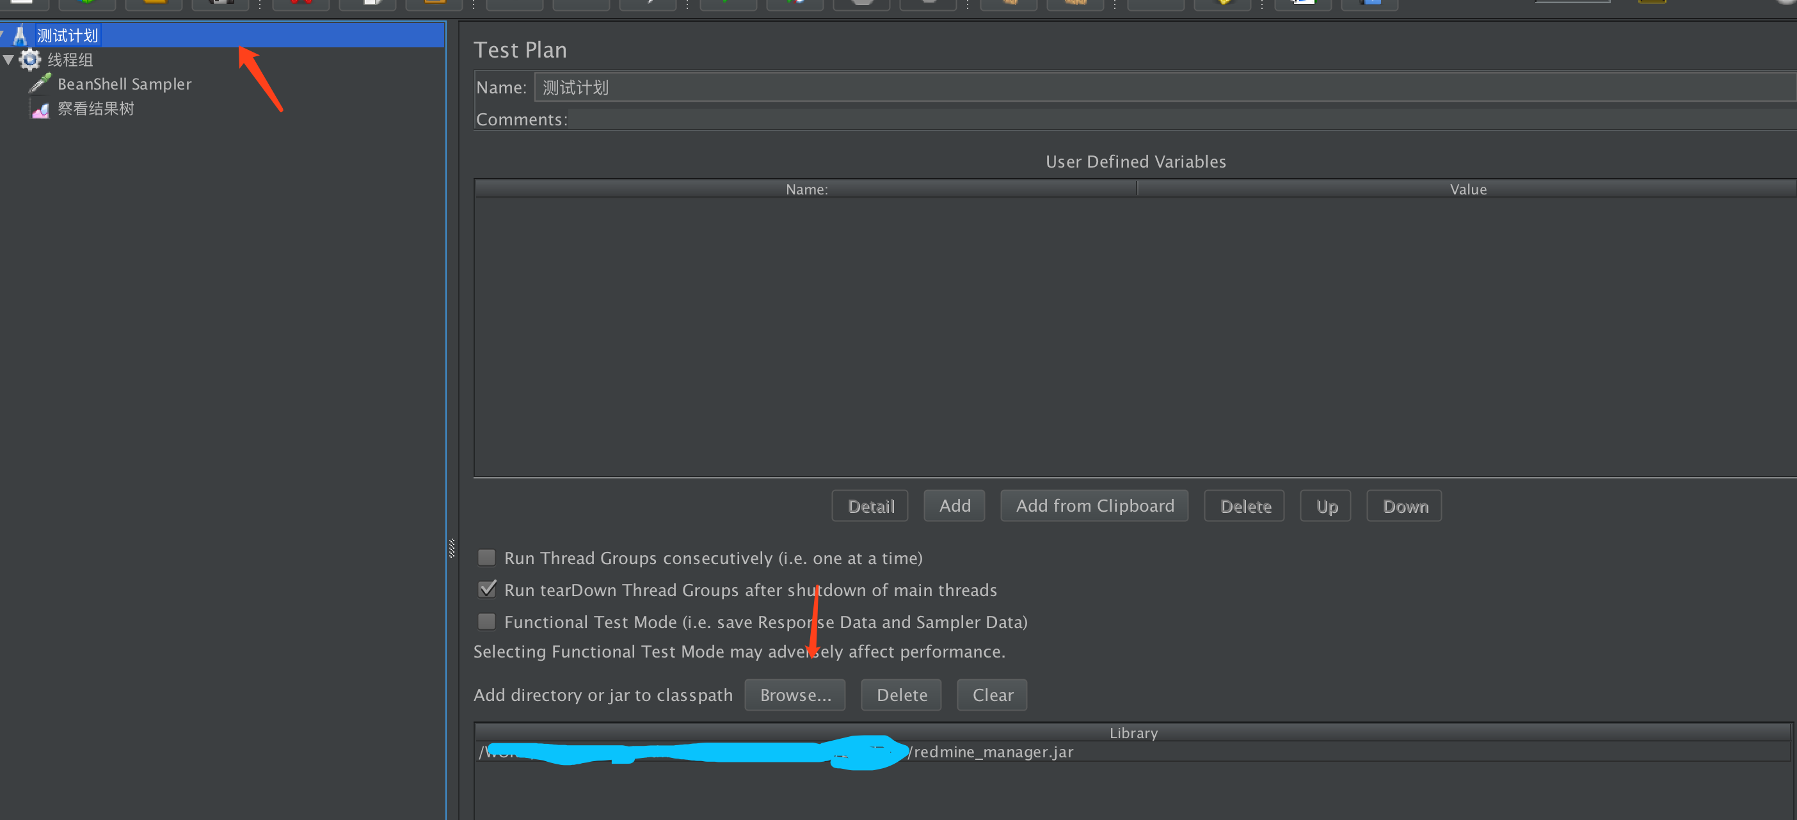Click the flask icon of 测试计划
1797x820 pixels.
pyautogui.click(x=20, y=35)
